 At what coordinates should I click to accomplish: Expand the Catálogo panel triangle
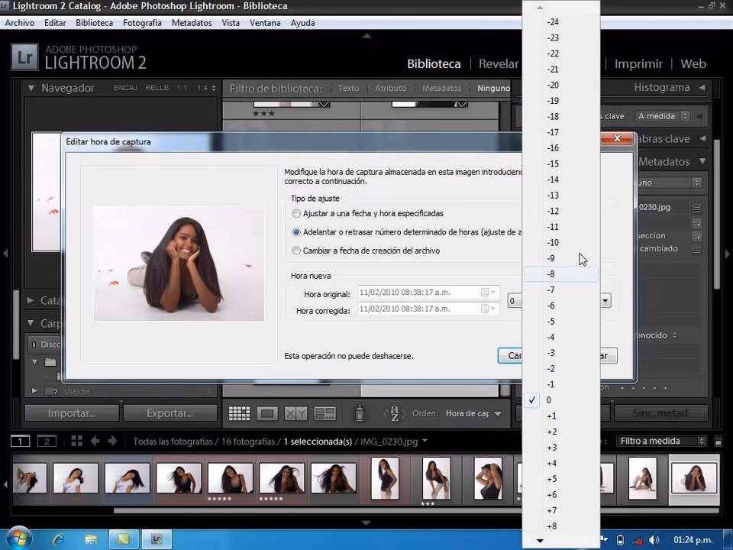pos(31,300)
